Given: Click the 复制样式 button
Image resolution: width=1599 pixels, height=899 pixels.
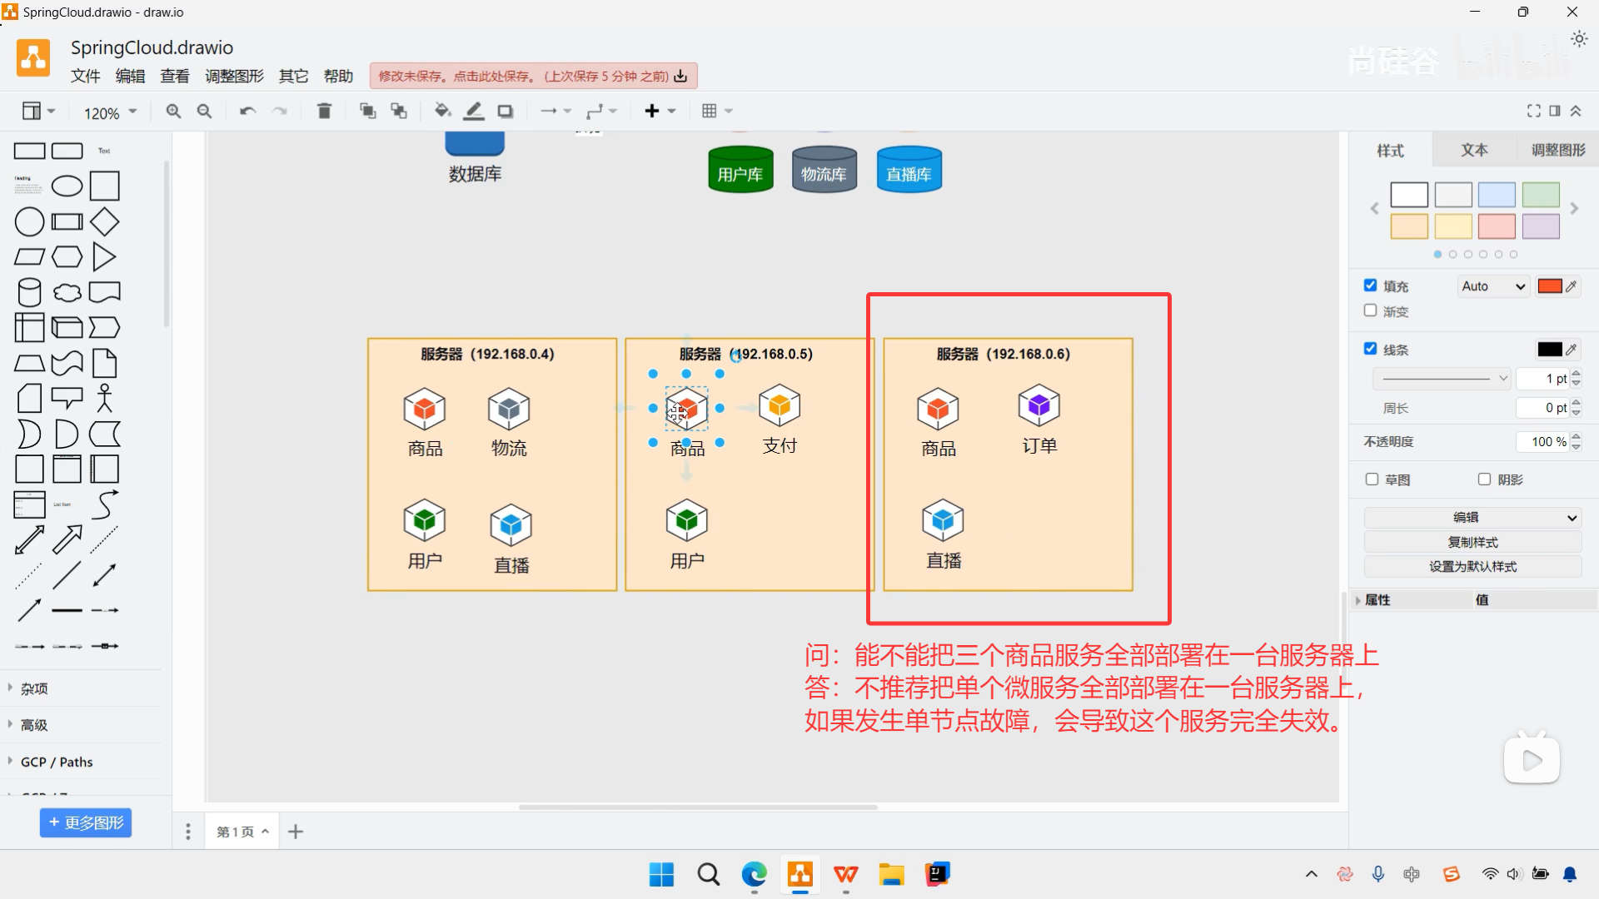Looking at the screenshot, I should (1472, 541).
